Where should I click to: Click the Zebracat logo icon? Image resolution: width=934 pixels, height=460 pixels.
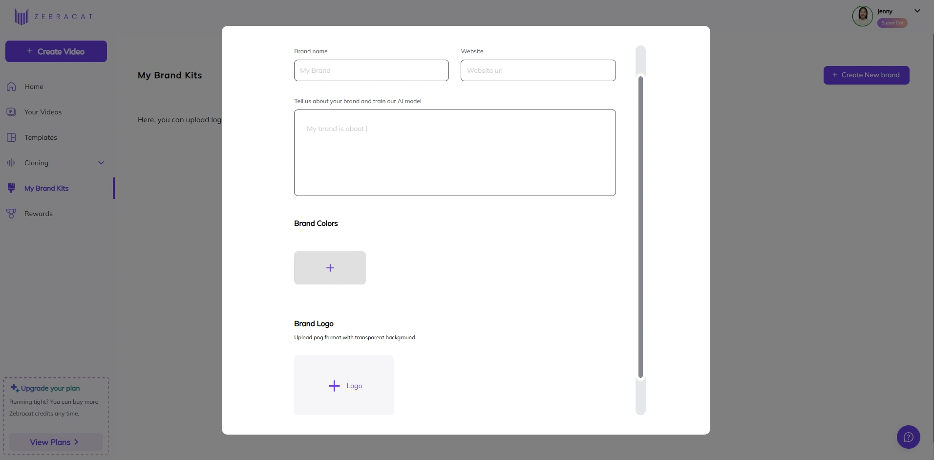tap(21, 17)
